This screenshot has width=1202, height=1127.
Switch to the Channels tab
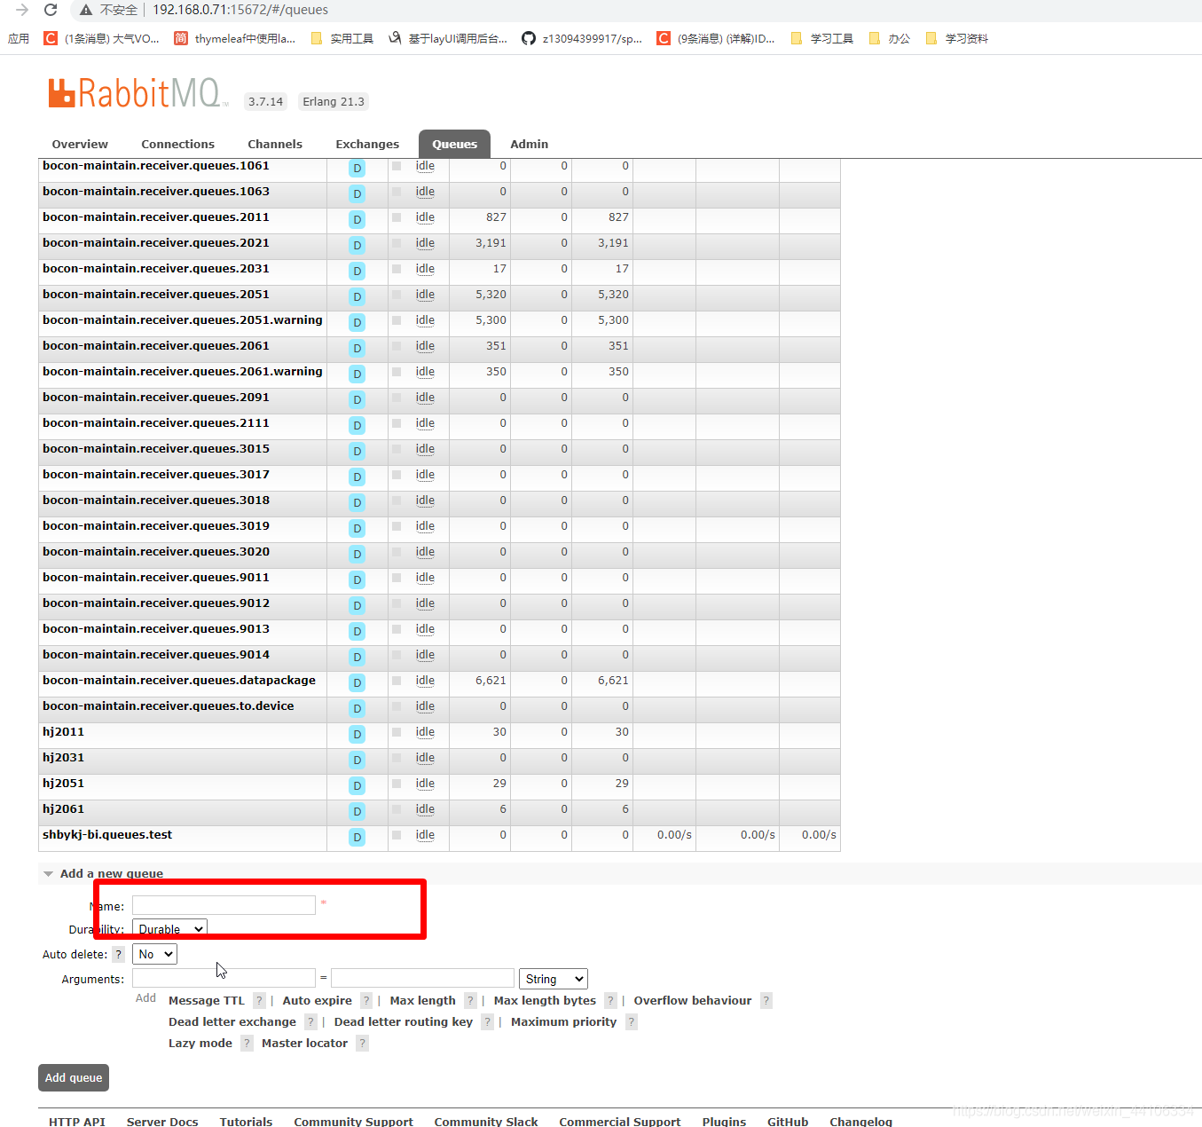[x=275, y=145]
